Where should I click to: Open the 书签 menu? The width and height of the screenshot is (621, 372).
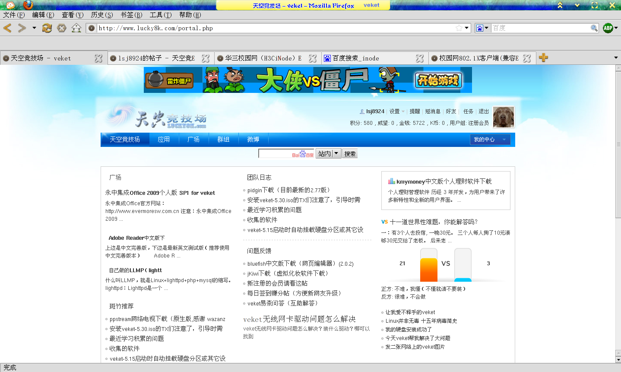click(131, 15)
